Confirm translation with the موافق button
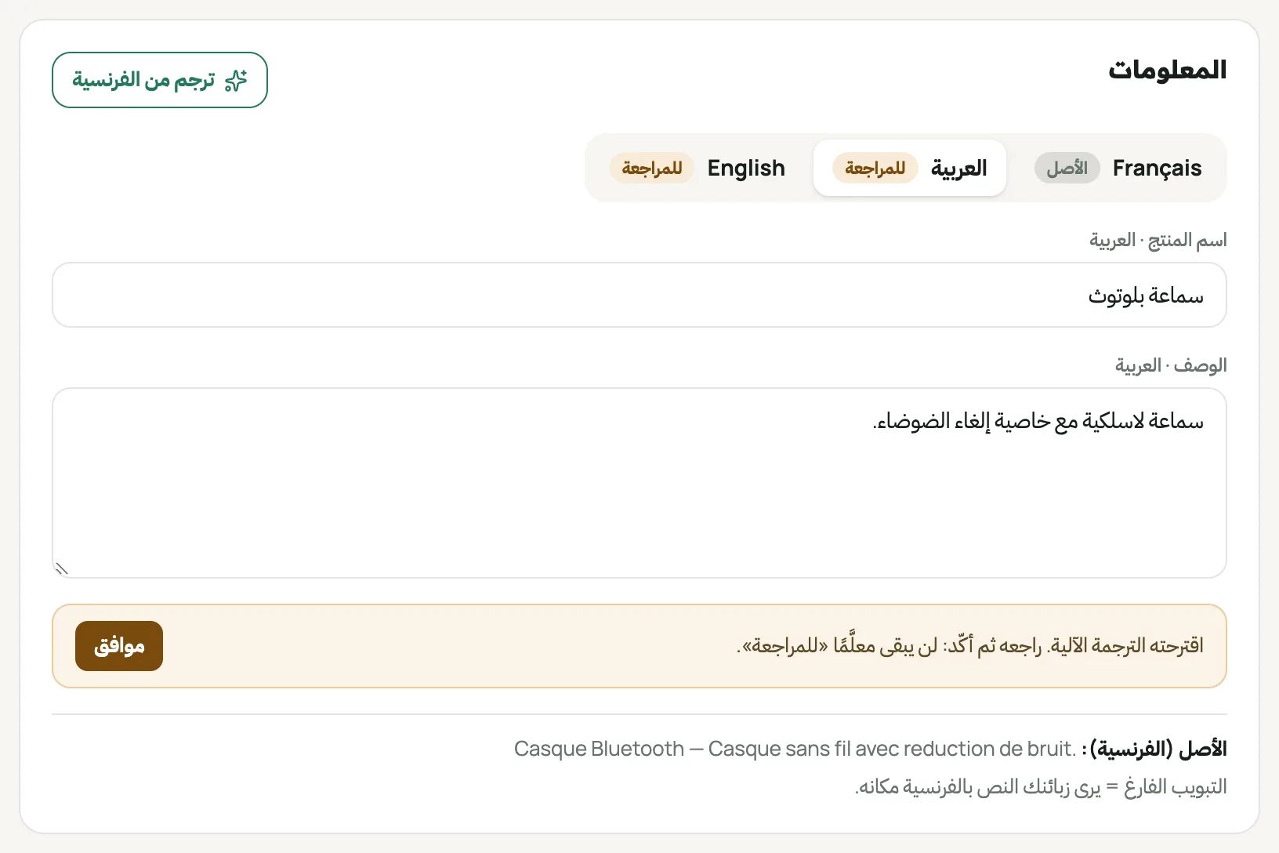The height and width of the screenshot is (853, 1279). [119, 646]
